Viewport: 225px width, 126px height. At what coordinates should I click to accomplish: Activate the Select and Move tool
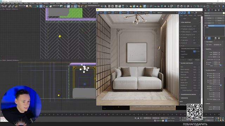click(x=41, y=6)
